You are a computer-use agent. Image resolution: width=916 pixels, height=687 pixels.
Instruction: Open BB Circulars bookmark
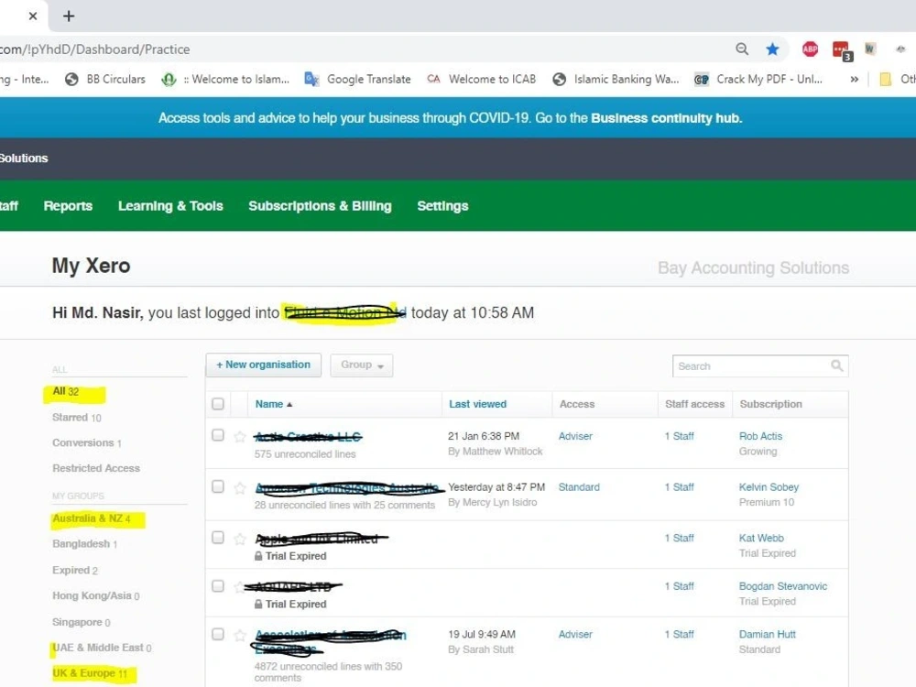(x=105, y=80)
